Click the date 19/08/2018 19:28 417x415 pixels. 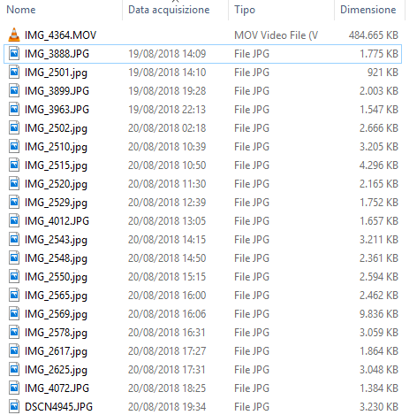pyautogui.click(x=167, y=91)
